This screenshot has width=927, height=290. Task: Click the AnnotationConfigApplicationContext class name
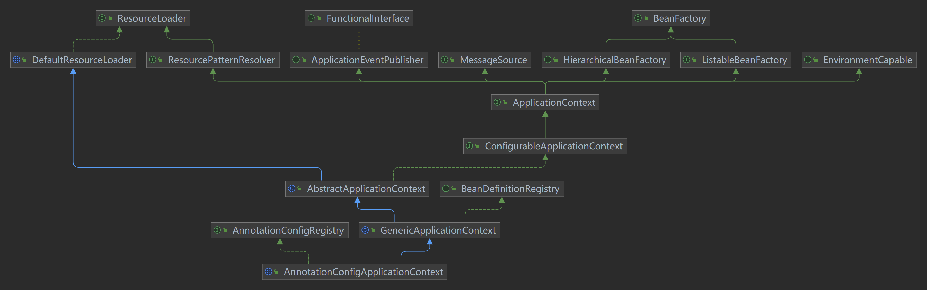click(x=363, y=272)
